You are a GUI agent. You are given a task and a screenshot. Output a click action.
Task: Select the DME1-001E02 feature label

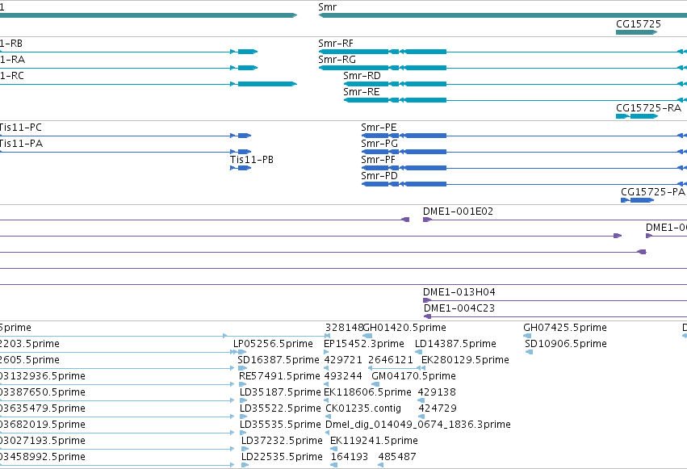[x=458, y=211]
